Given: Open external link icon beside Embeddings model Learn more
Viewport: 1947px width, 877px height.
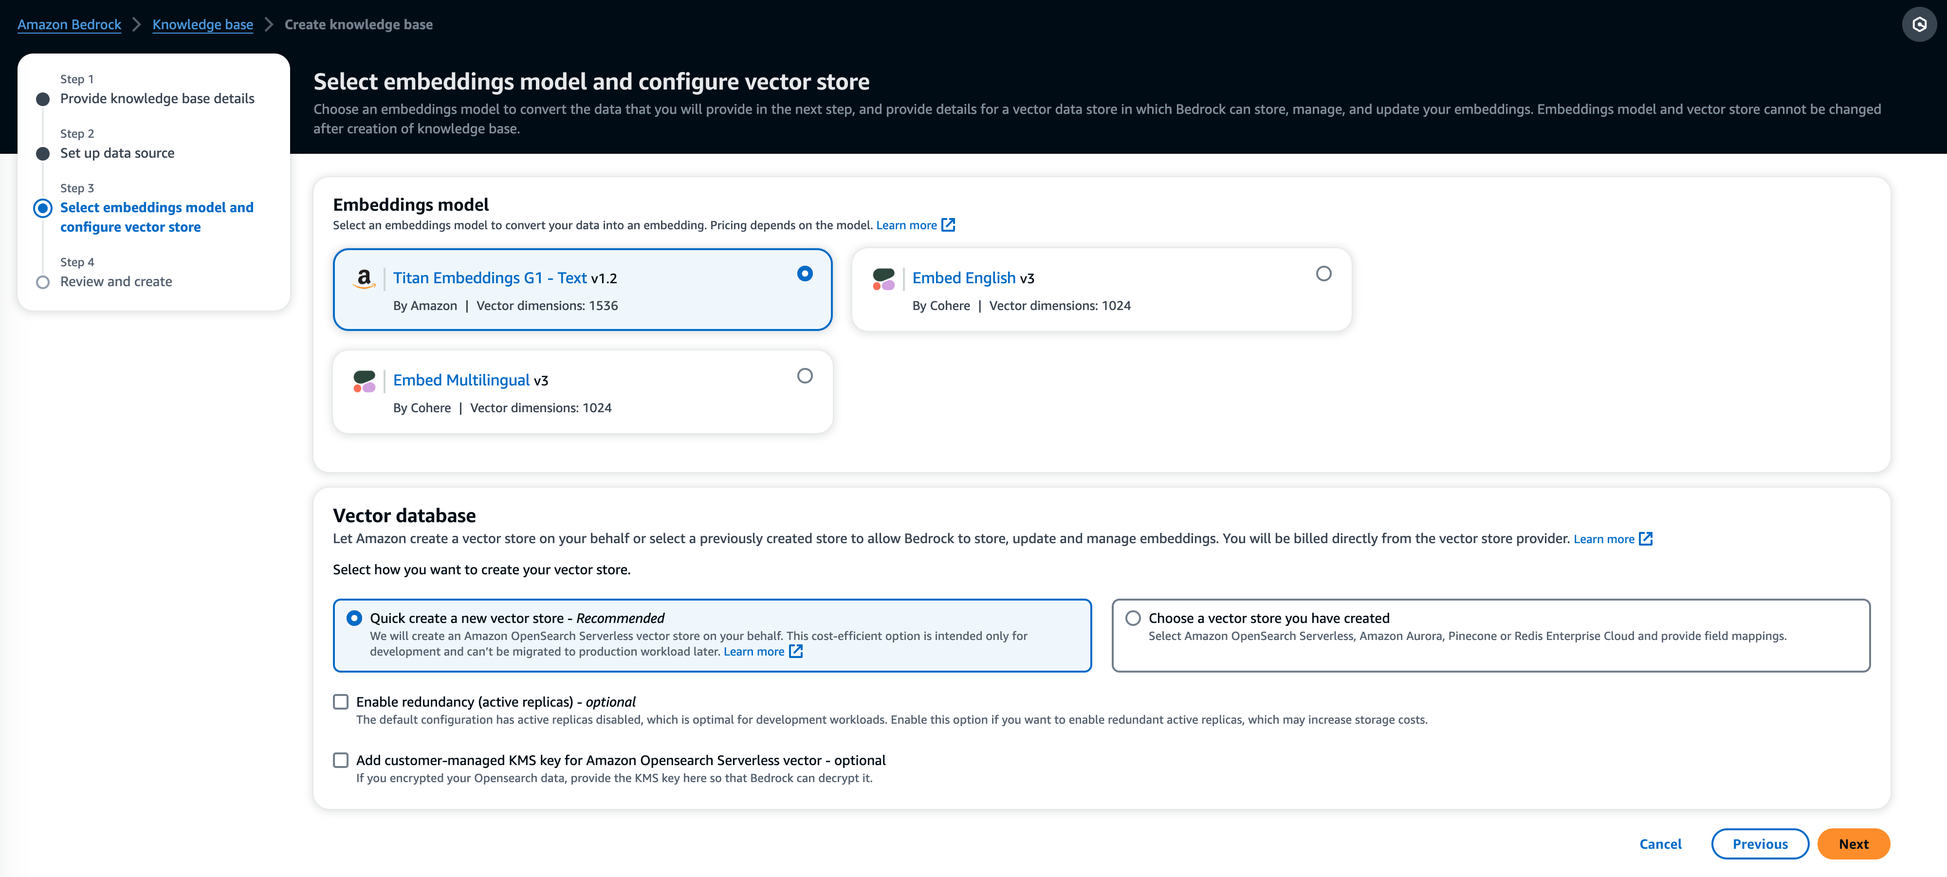Looking at the screenshot, I should point(948,225).
